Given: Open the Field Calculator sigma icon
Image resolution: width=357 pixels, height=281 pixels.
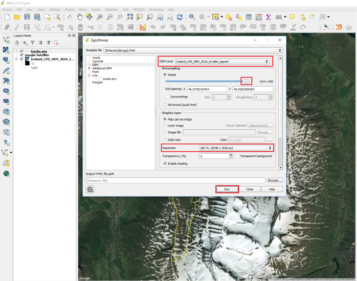Looking at the screenshot, I should tap(268, 17).
